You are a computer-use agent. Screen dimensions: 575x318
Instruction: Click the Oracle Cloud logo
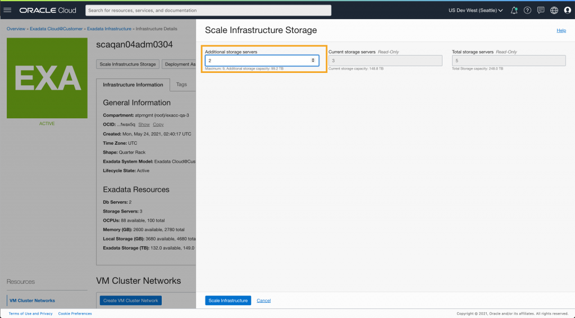point(48,10)
